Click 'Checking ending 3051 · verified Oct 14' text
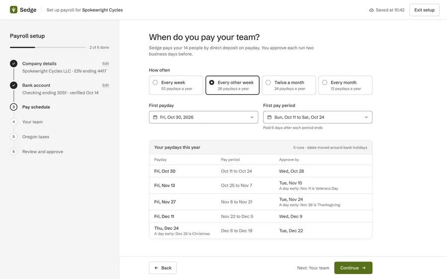447x279 pixels. point(61,93)
